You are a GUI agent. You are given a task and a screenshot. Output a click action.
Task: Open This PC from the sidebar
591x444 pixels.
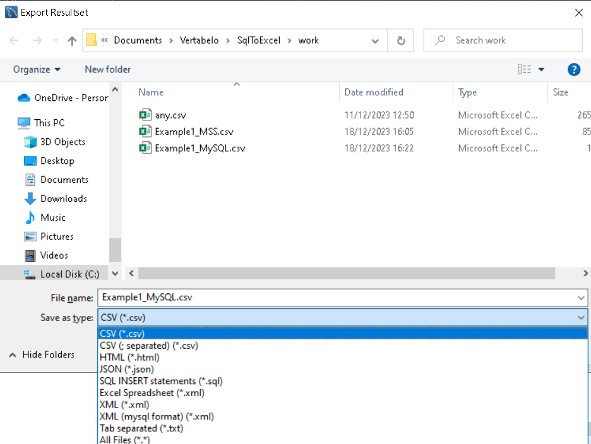(49, 122)
